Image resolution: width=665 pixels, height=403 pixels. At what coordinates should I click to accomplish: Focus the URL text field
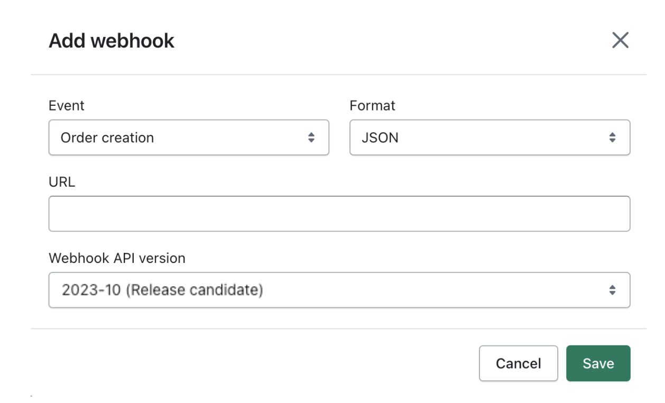339,214
